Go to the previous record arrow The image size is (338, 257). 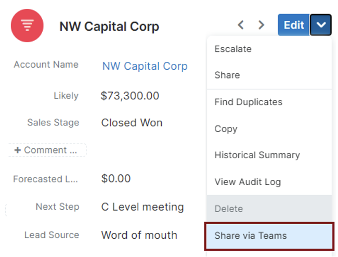click(x=241, y=25)
